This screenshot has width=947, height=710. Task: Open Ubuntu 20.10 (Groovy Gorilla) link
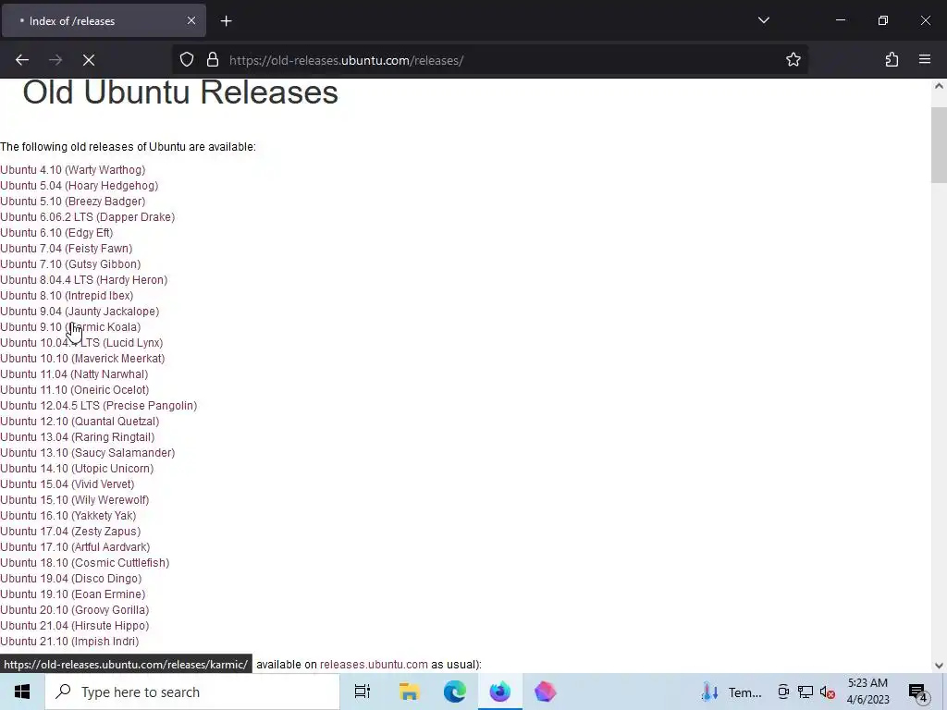pyautogui.click(x=74, y=609)
